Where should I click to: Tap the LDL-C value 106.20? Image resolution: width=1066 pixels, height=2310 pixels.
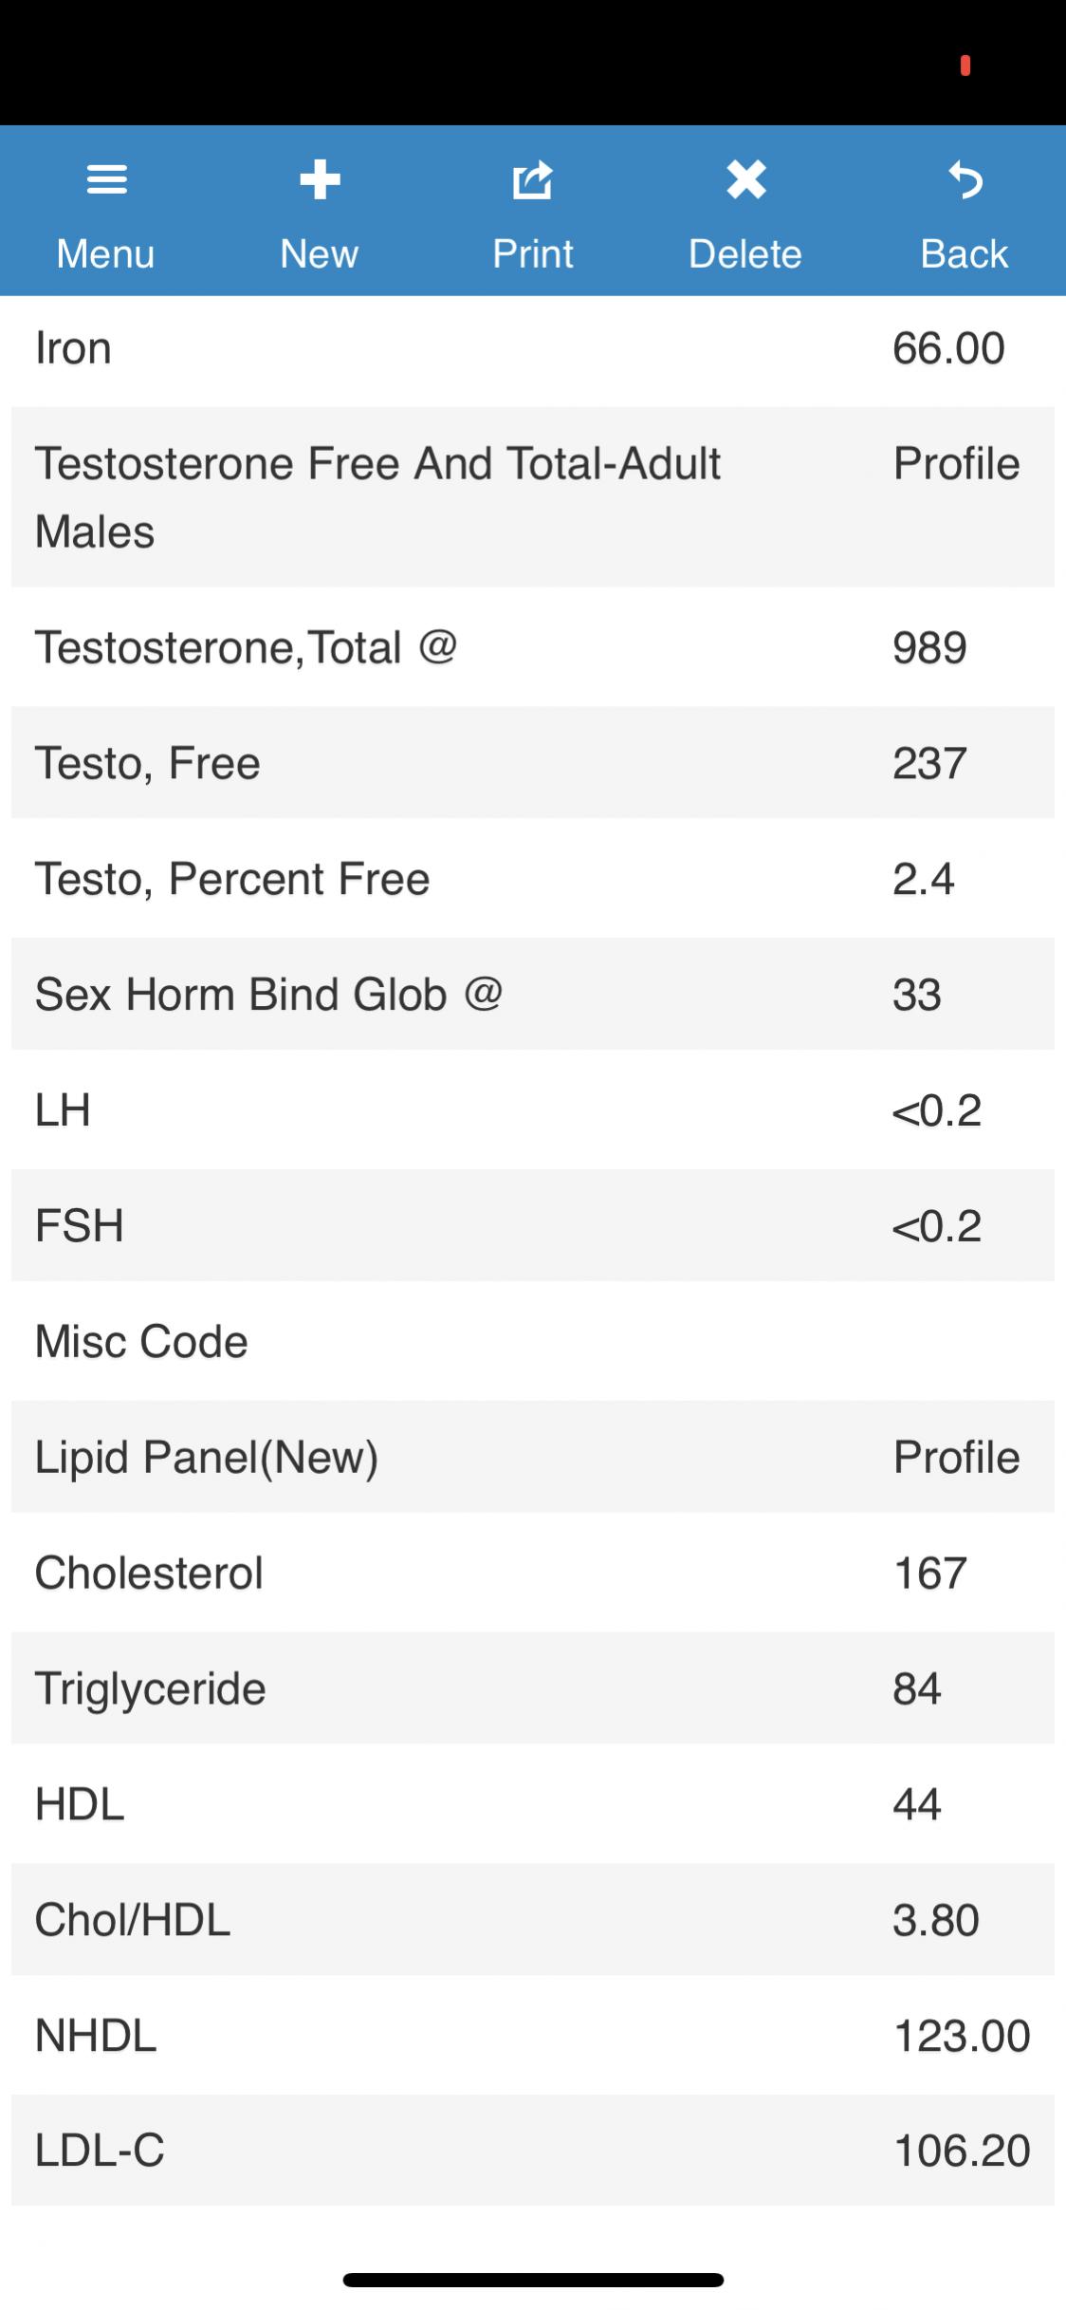point(961,2151)
